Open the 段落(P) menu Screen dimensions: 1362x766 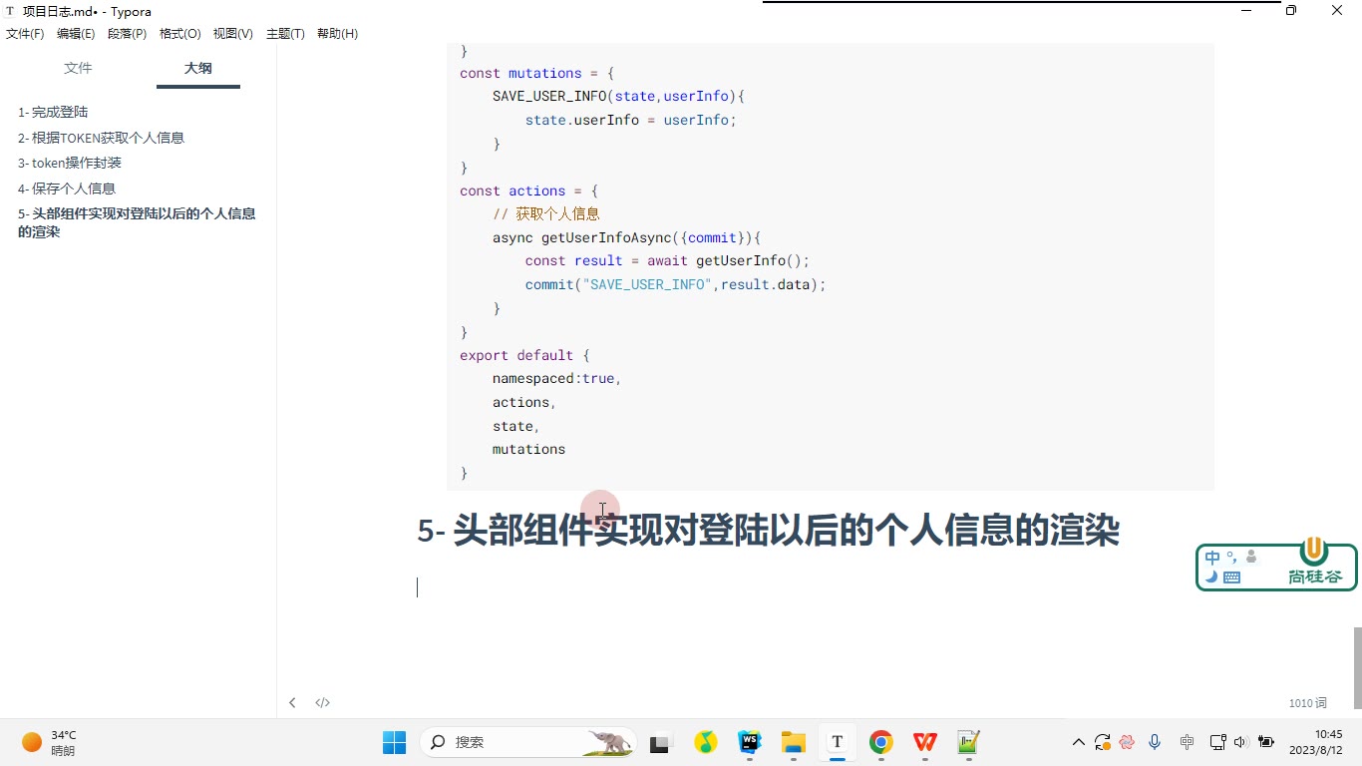click(127, 34)
